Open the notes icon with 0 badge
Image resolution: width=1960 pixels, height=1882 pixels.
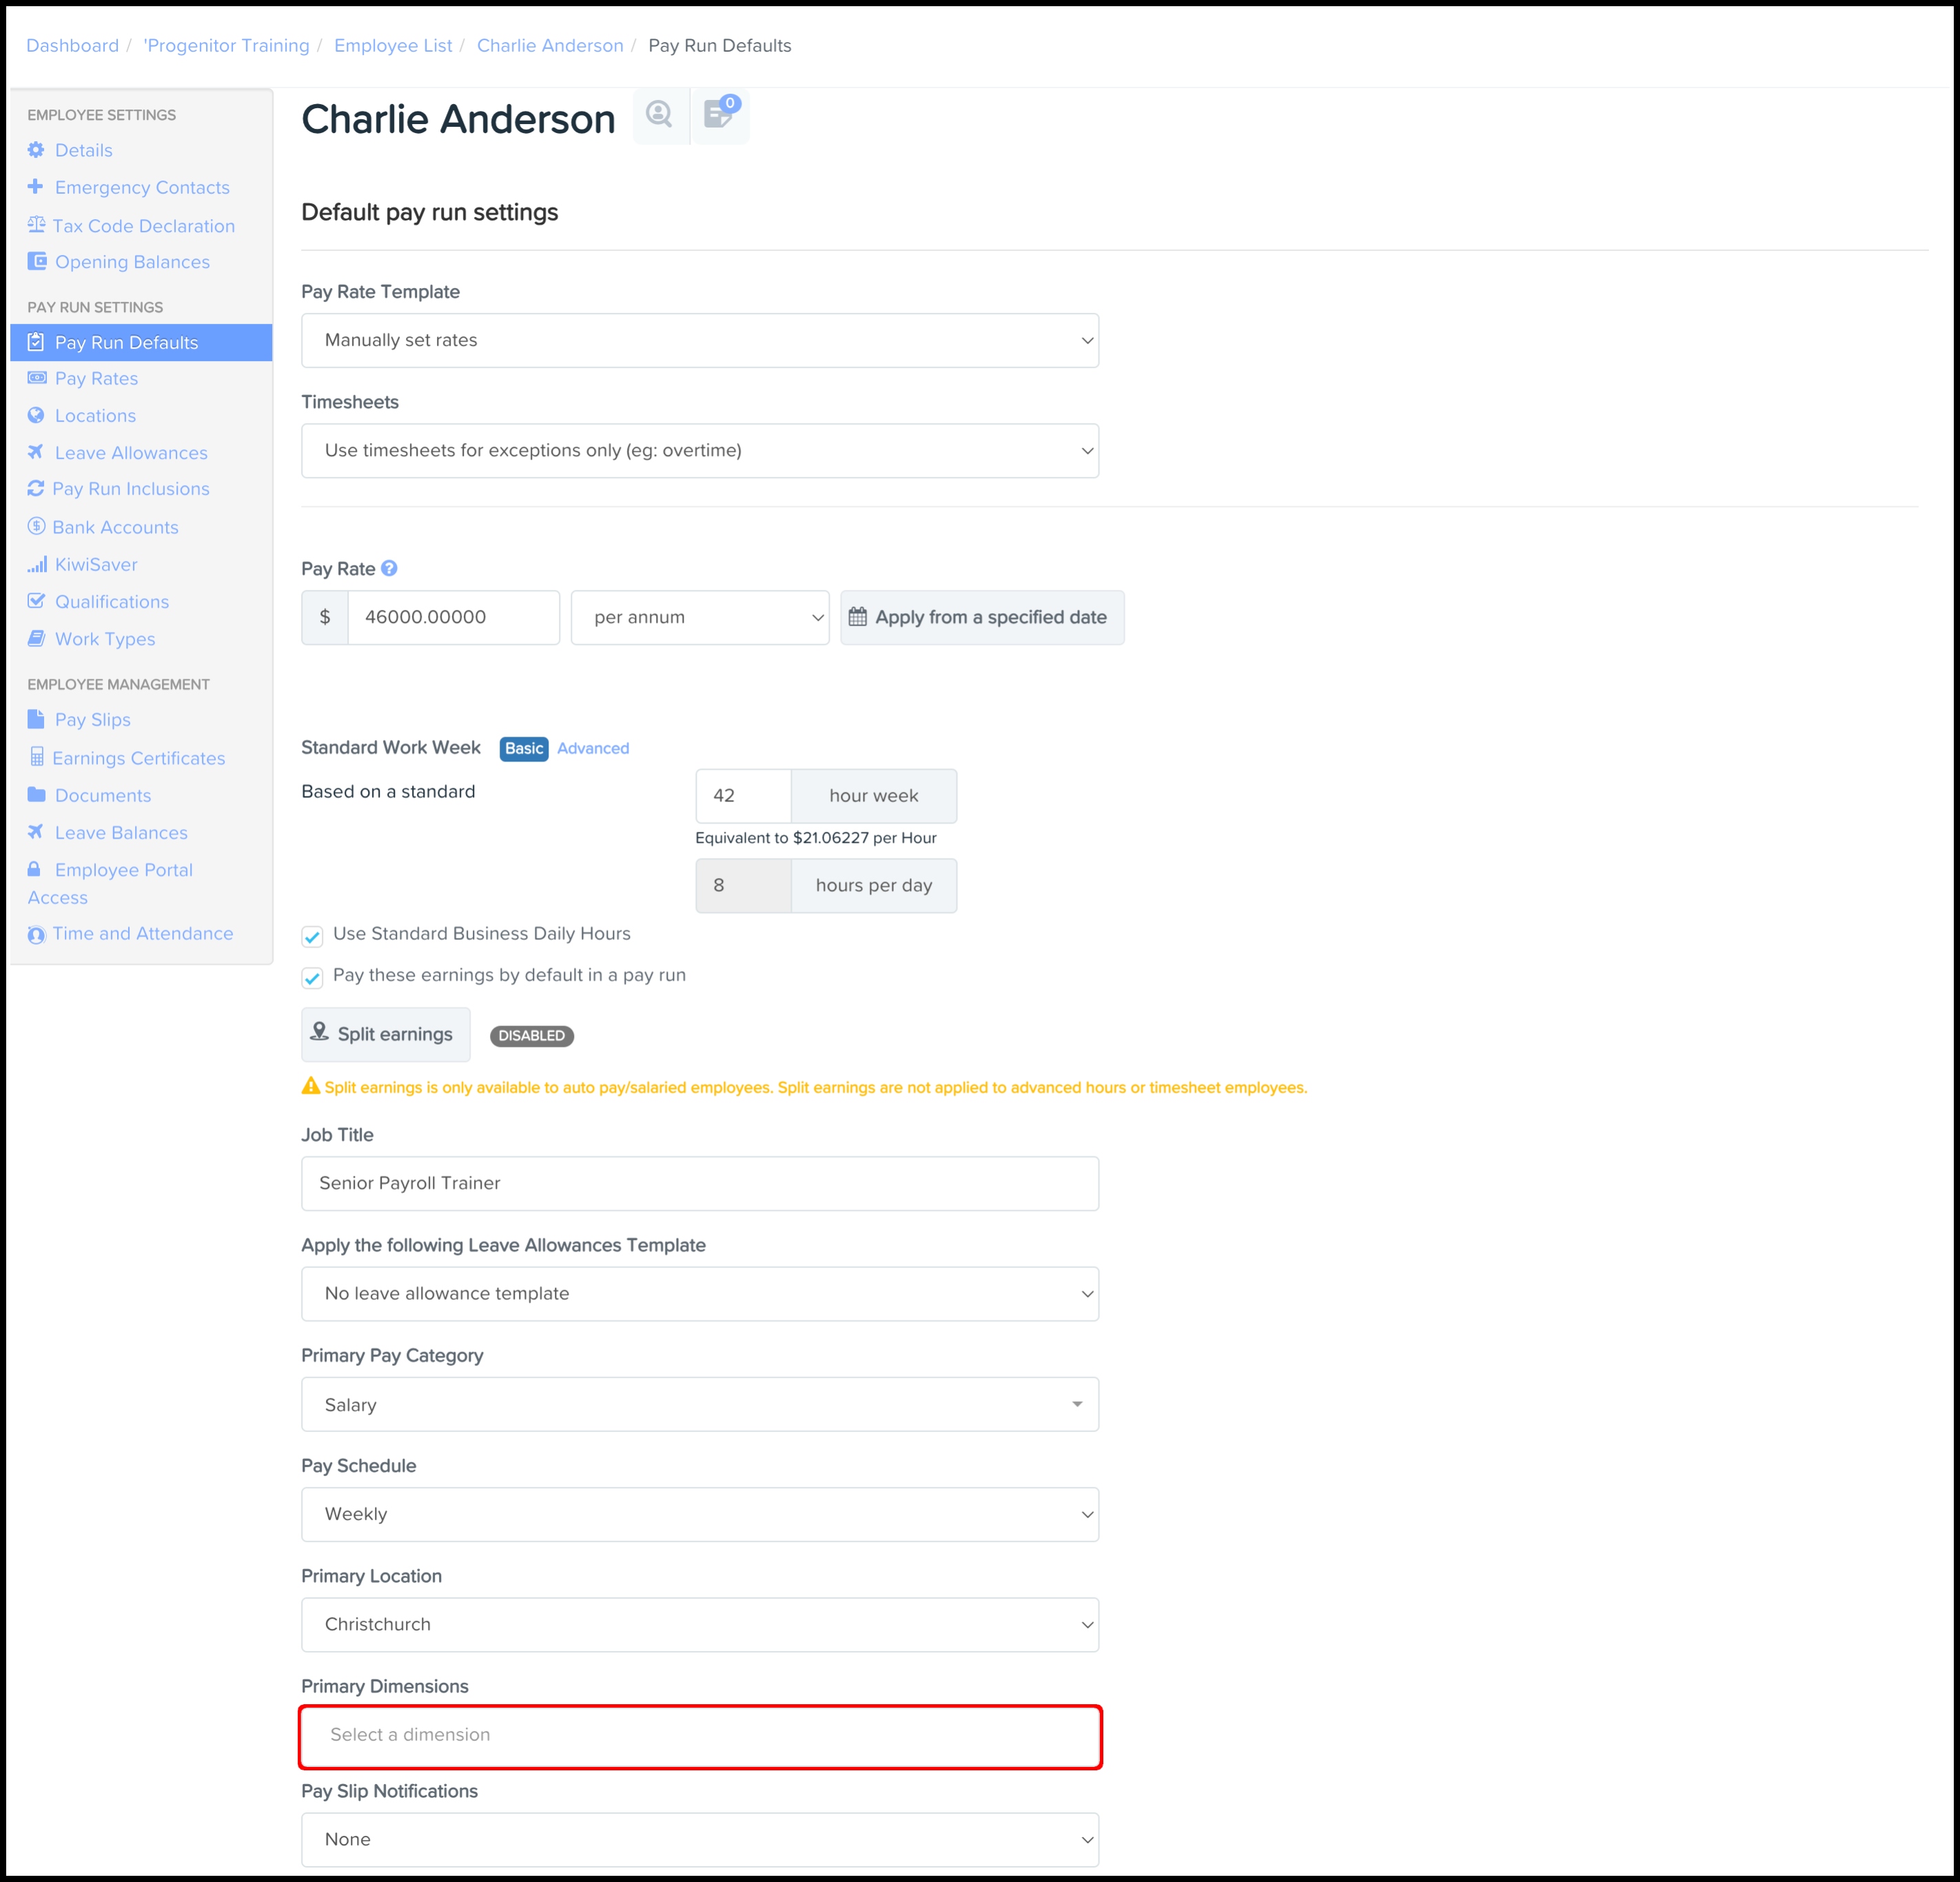pyautogui.click(x=719, y=115)
